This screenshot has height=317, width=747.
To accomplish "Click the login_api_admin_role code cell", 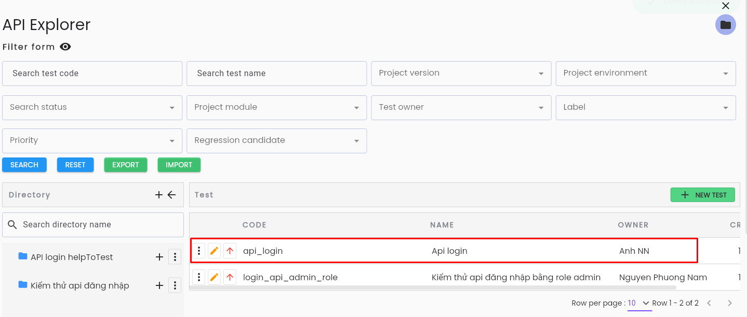I will (x=290, y=278).
